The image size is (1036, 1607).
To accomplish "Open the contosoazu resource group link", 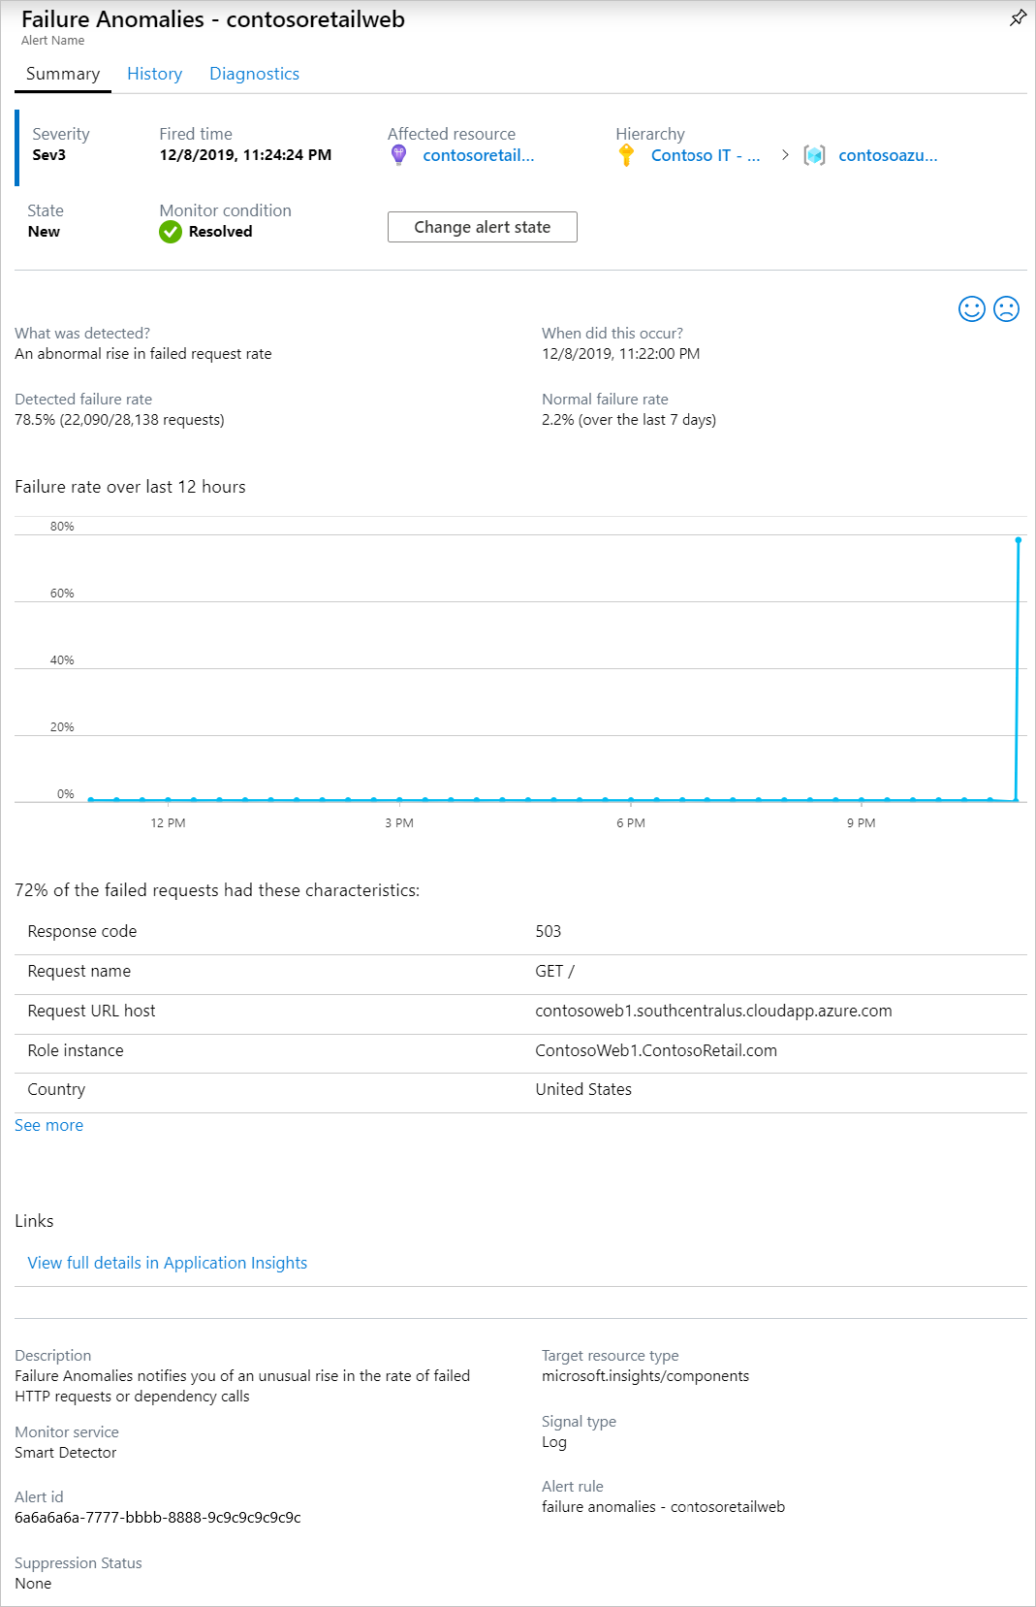I will 888,155.
